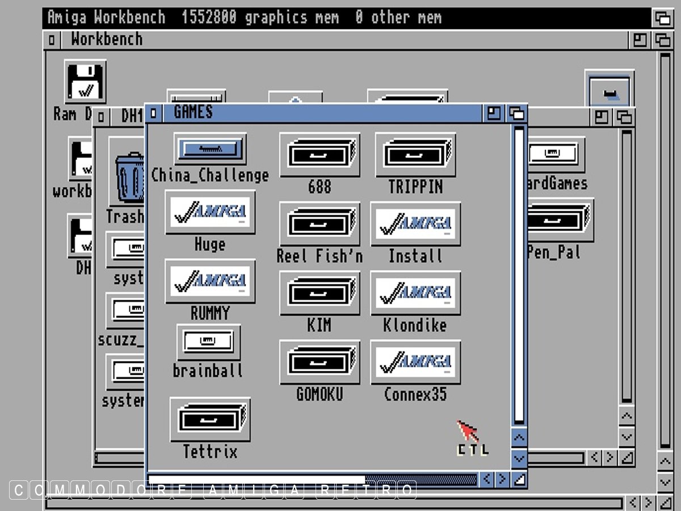Launch the Klondike game icon

tap(415, 293)
